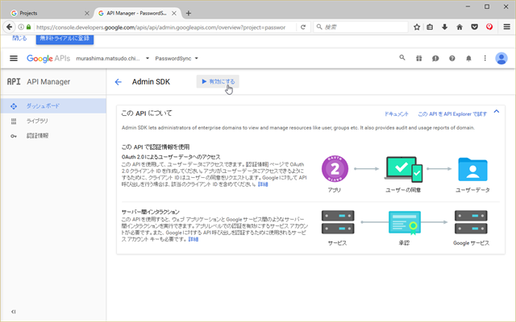This screenshot has height=322, width=516.
Task: Collapse the 'この API について' card chevron
Action: pyautogui.click(x=497, y=112)
